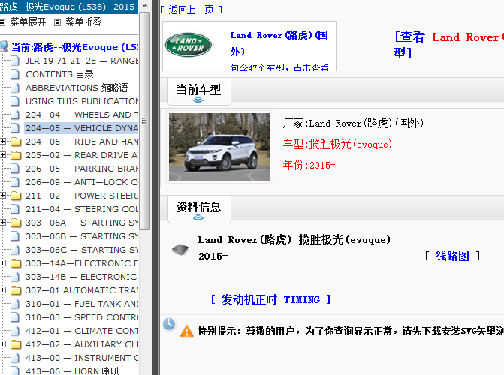
Task: Expand the 303-06A STARTING SY node
Action: pos(2,222)
